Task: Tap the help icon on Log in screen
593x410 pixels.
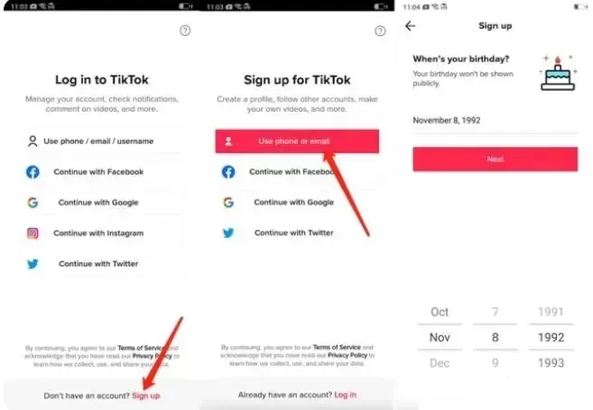Action: pyautogui.click(x=185, y=31)
